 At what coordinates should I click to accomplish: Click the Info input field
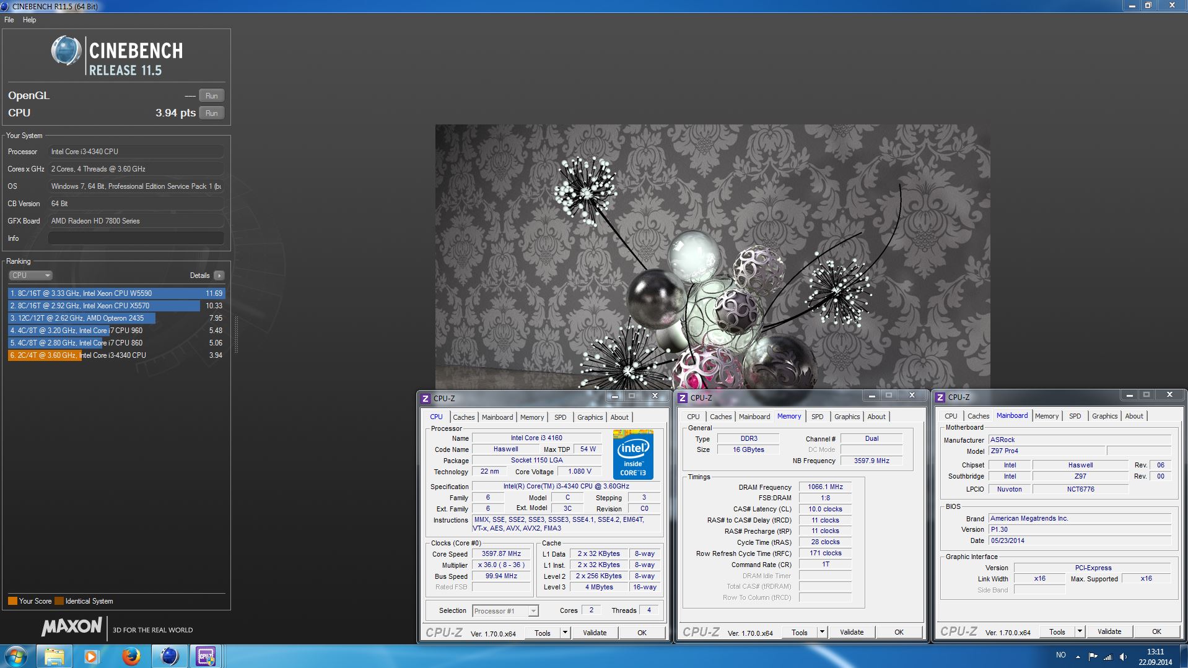pos(136,238)
